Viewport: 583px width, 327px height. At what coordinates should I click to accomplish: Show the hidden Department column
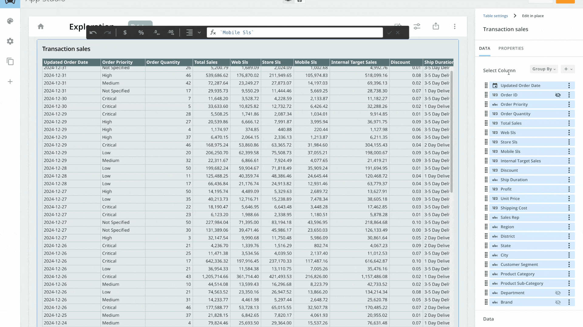(x=558, y=293)
